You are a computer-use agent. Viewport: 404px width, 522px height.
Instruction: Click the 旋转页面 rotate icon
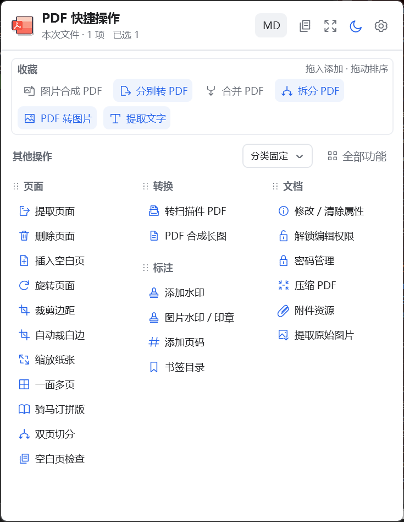click(x=24, y=285)
